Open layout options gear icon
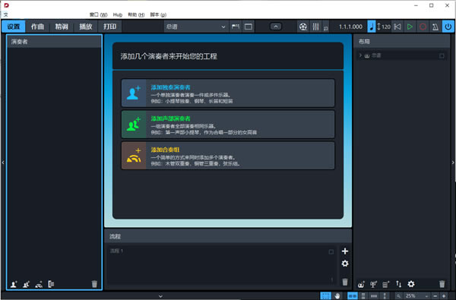The height and width of the screenshot is (300, 456). click(411, 284)
